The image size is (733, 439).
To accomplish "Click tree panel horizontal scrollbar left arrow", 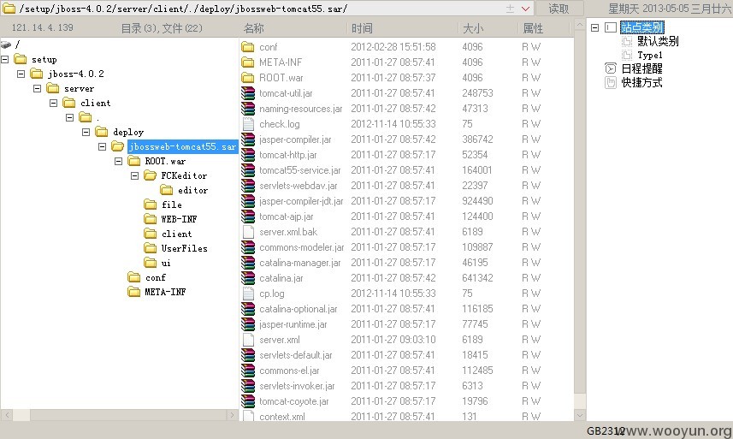I will 7,415.
